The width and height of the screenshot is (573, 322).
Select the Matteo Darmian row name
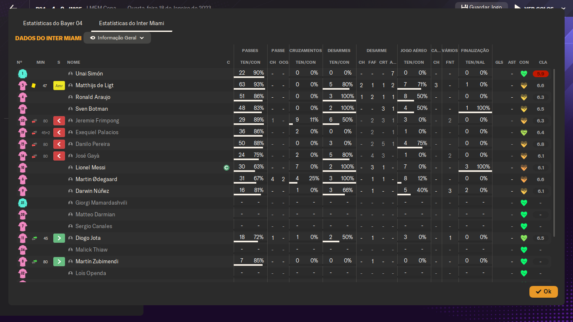point(95,215)
